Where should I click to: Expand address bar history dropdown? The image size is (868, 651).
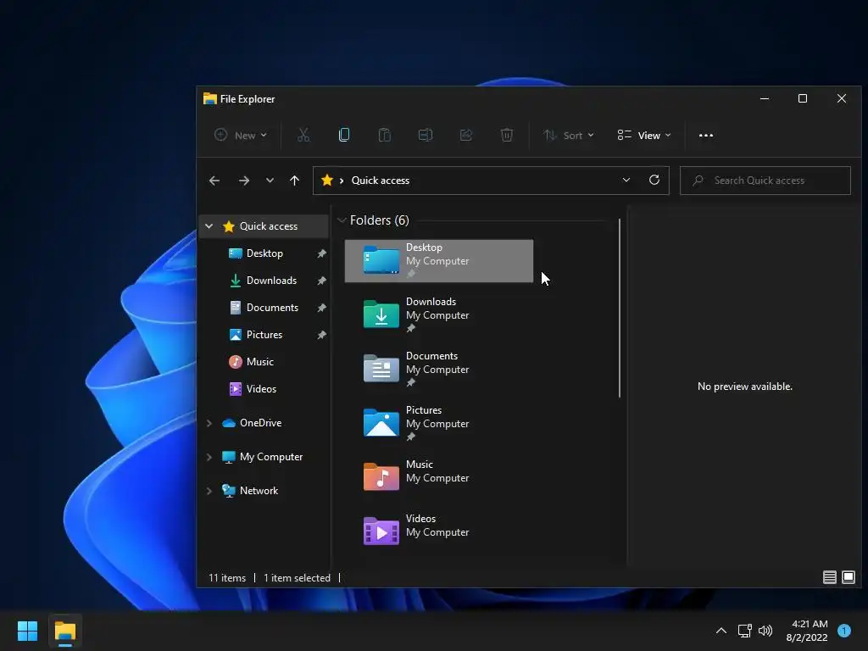pos(626,180)
